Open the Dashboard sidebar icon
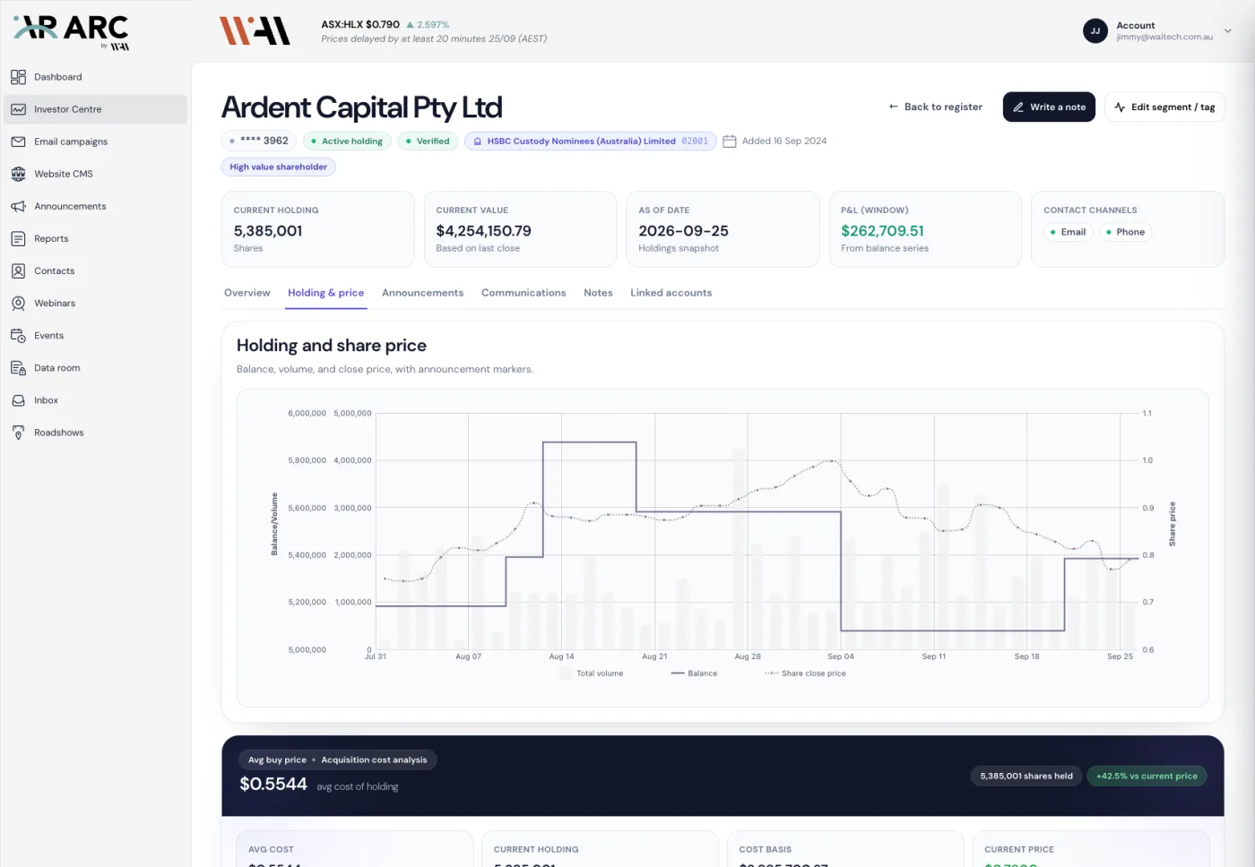The height and width of the screenshot is (867, 1255). 18,77
